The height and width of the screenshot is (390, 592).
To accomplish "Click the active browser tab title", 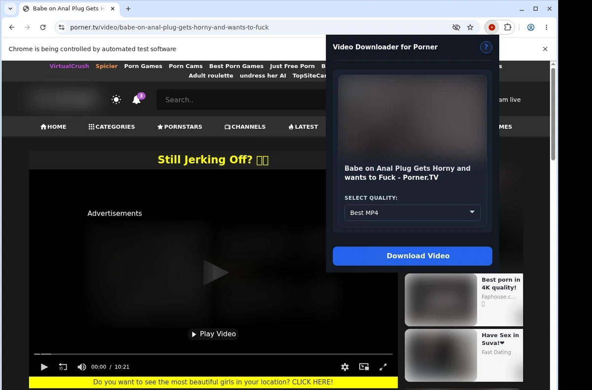I will [x=69, y=8].
